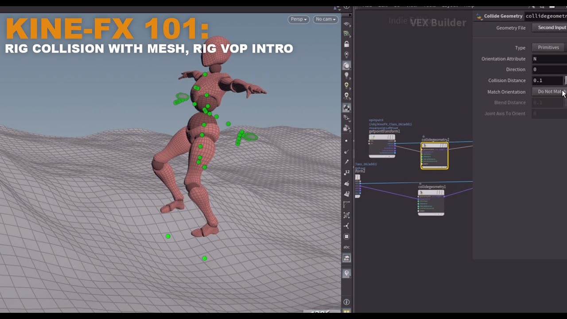Image resolution: width=567 pixels, height=319 pixels.
Task: Open the No cam camera dropdown
Action: 326,19
